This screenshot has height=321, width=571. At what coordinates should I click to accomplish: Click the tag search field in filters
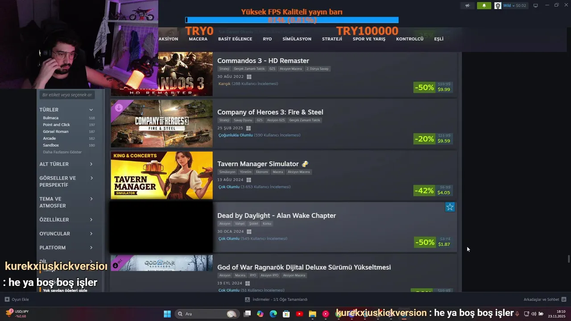[x=67, y=95]
